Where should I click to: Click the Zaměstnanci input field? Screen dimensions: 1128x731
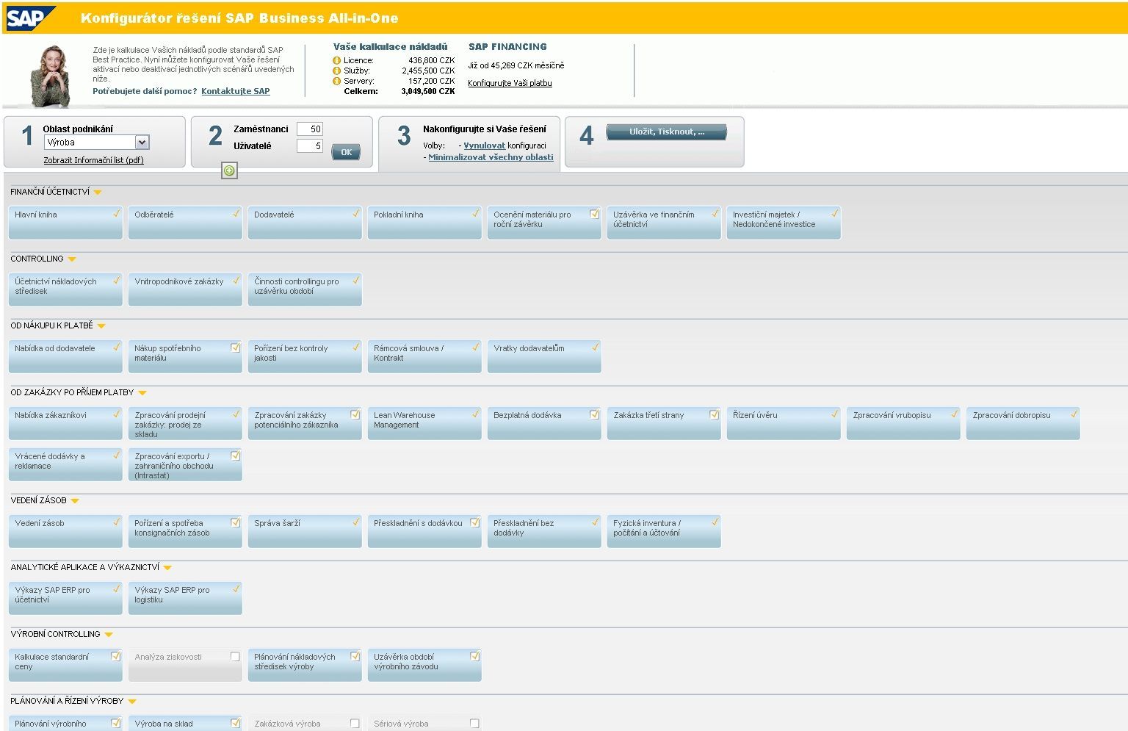coord(310,129)
